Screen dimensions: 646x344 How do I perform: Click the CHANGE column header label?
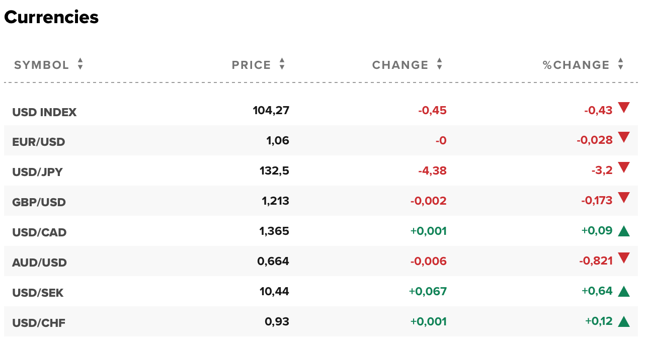(400, 65)
